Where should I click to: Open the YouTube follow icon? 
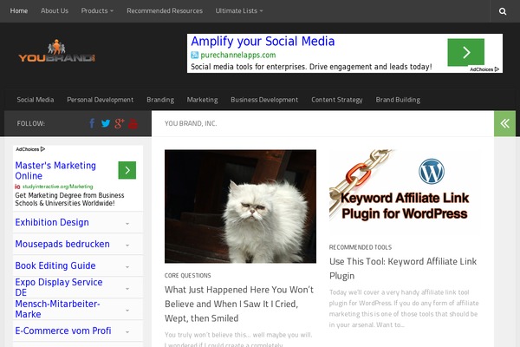point(133,123)
